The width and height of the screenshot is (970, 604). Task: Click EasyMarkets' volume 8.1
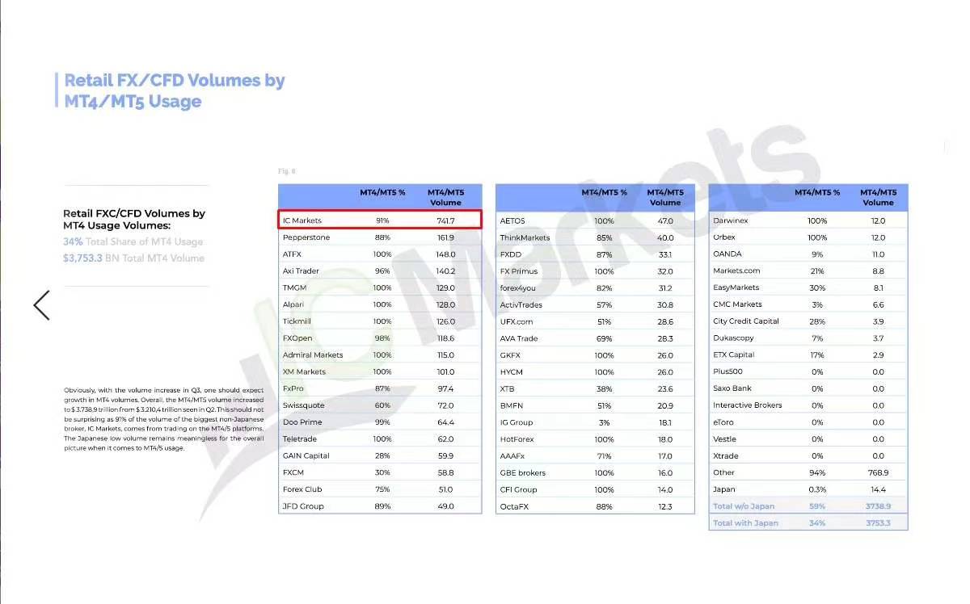(x=879, y=287)
